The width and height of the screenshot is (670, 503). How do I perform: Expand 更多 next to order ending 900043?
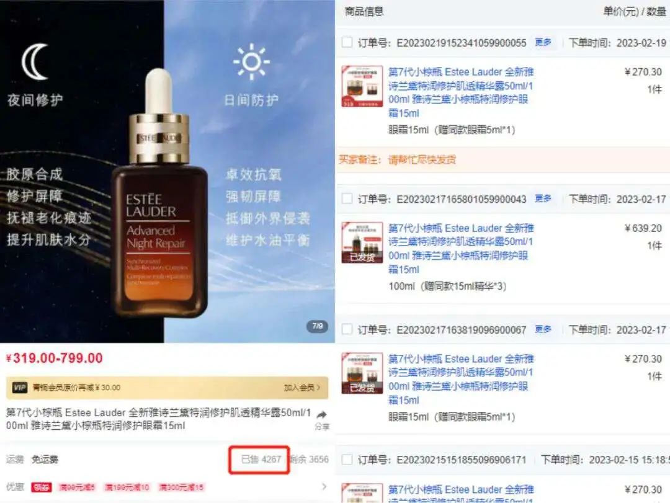[543, 198]
